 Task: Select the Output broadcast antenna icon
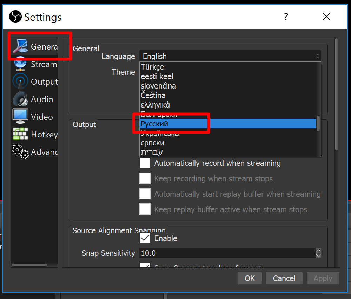pos(20,82)
